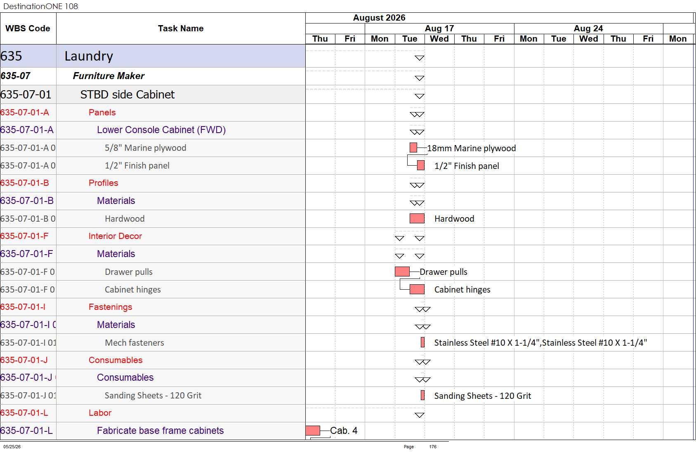Click the Laundry summary milestone triangle
Image resolution: width=696 pixels, height=452 pixels.
tap(420, 58)
